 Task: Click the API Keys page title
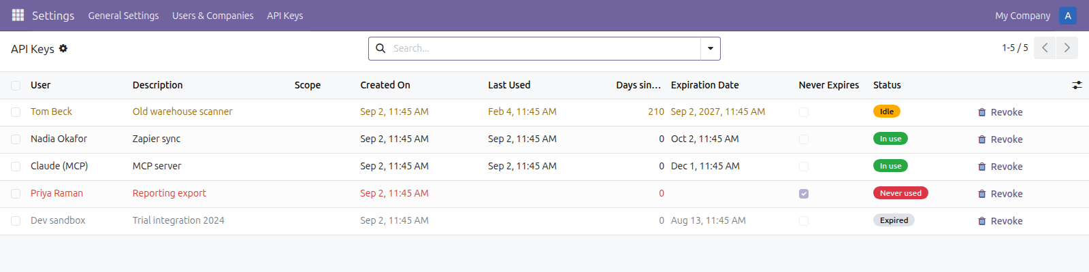[x=33, y=49]
